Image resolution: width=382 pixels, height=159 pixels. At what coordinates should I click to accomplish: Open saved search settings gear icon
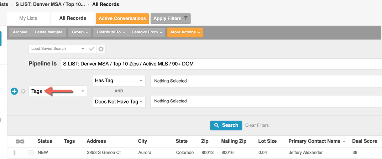(101, 49)
